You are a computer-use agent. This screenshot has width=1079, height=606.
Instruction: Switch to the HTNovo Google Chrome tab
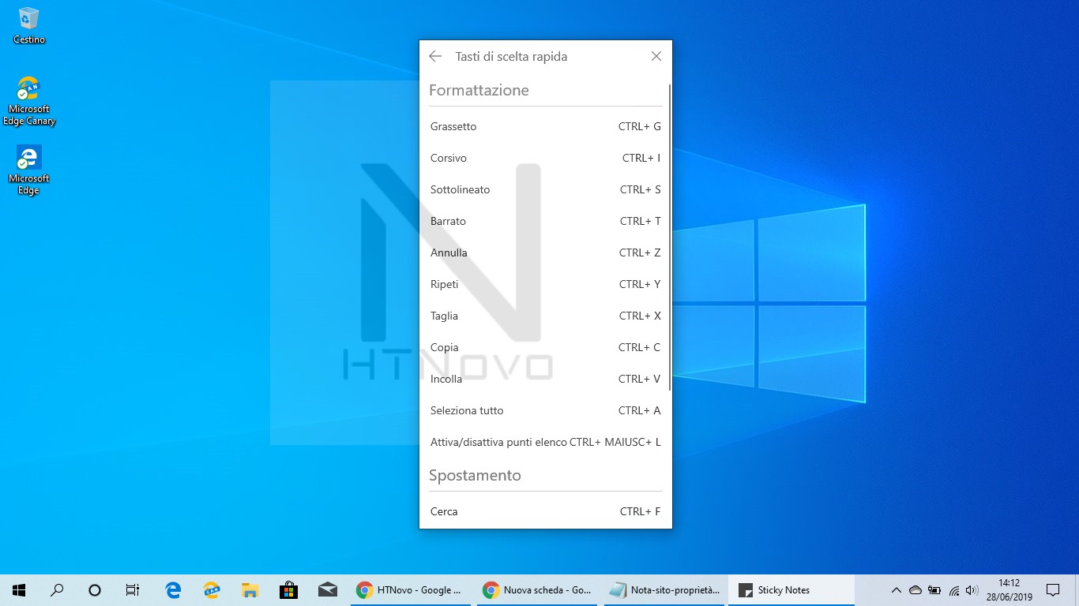[x=411, y=589]
